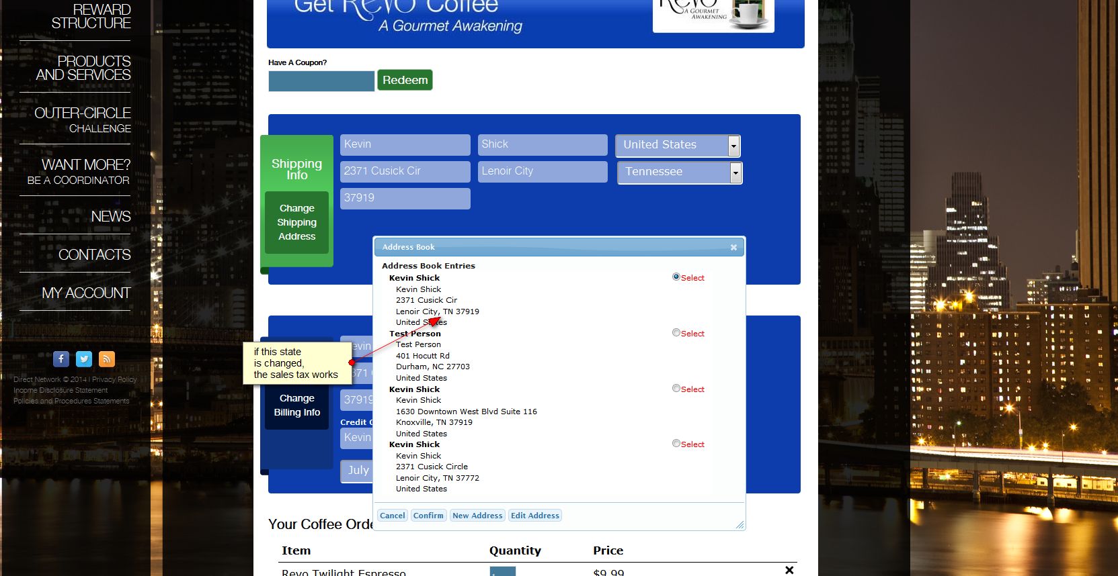Click the Espresso quantity input field
The height and width of the screenshot is (576, 1118).
click(502, 571)
